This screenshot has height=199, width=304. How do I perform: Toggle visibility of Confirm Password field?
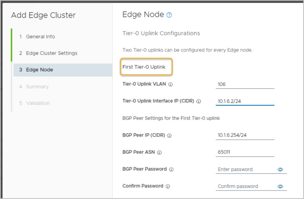[280, 186]
